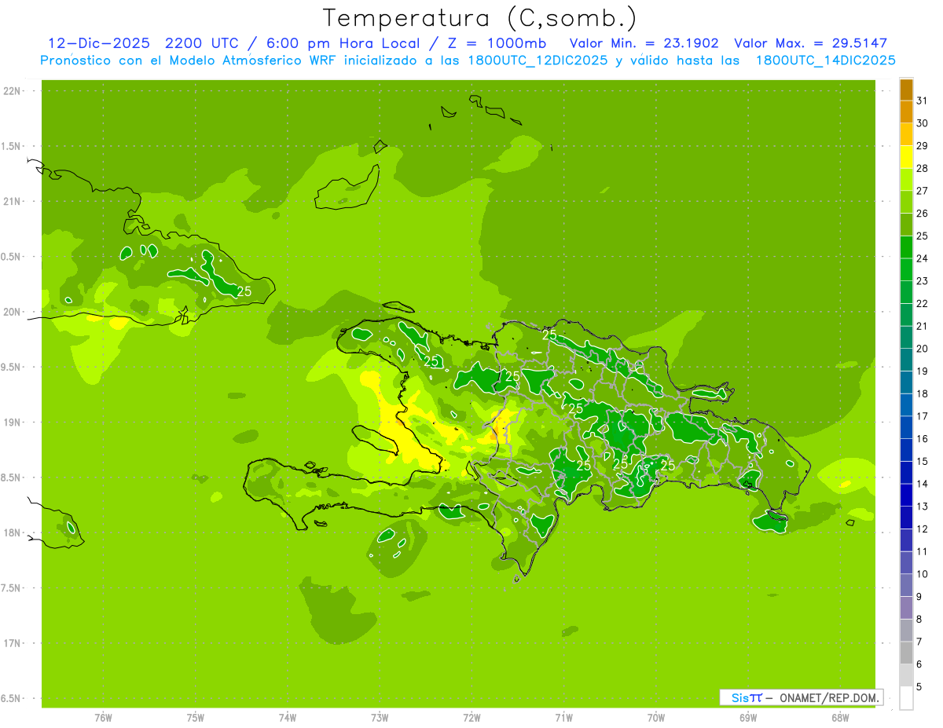This screenshot has height=728, width=943.
Task: Click the '6.5N' latitude axis label
Action: pos(12,698)
